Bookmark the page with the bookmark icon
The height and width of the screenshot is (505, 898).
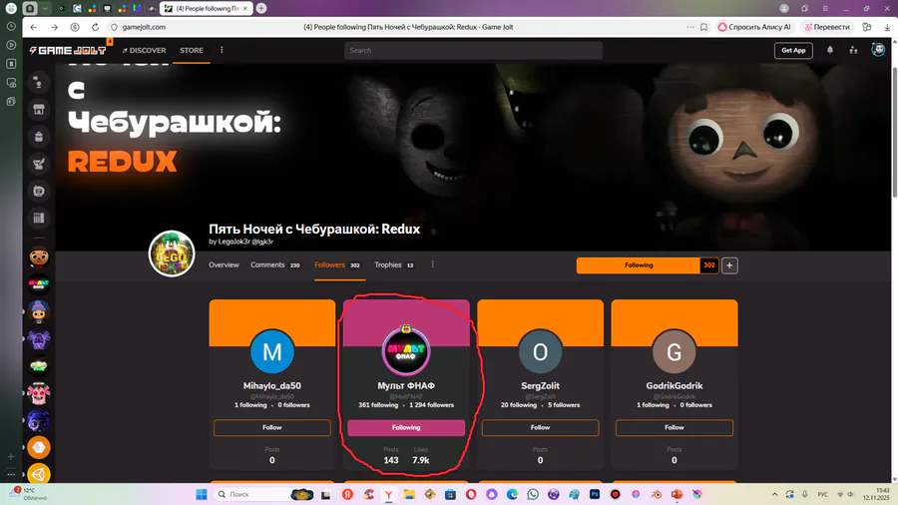pos(703,27)
